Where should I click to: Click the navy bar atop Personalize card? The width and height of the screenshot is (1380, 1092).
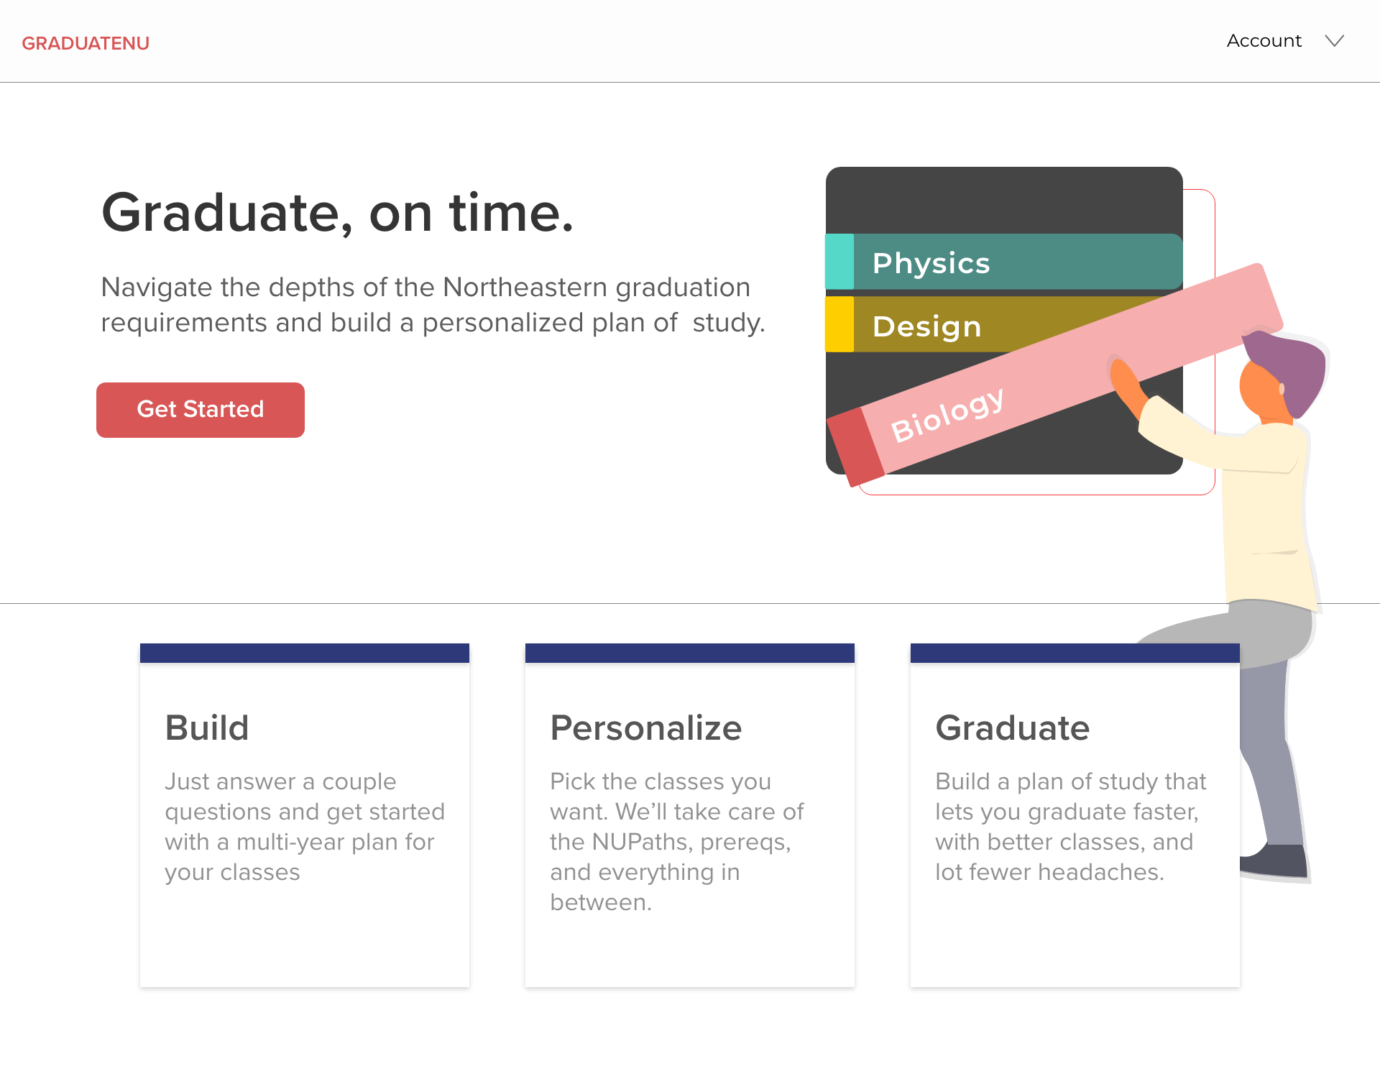tap(690, 653)
